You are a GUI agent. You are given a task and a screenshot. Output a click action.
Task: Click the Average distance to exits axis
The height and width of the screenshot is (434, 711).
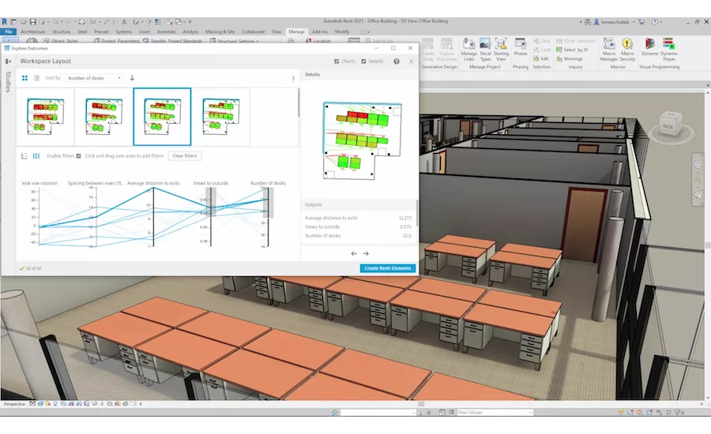click(x=154, y=216)
